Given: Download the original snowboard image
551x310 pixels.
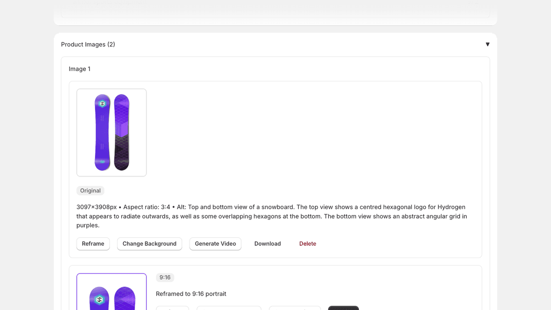Looking at the screenshot, I should pos(267,243).
